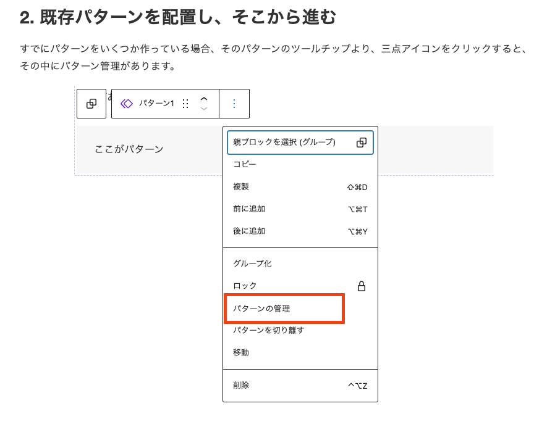The image size is (555, 427).
Task: Click ロック menu entry
Action: point(300,286)
